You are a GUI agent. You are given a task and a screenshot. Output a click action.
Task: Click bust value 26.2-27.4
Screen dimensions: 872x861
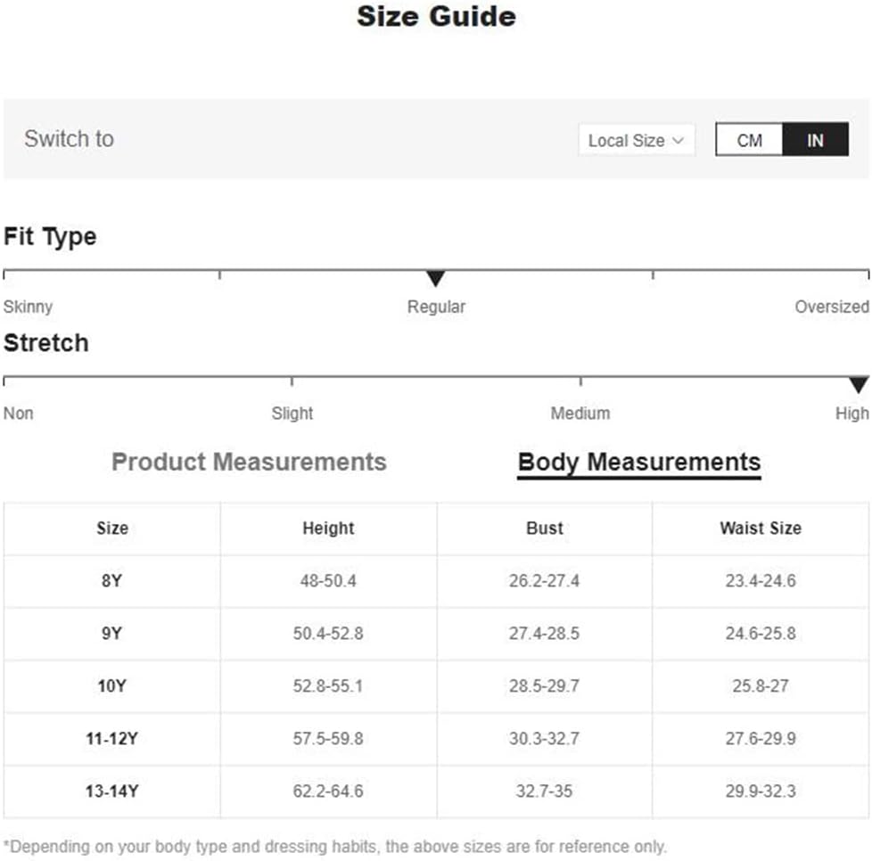point(544,581)
